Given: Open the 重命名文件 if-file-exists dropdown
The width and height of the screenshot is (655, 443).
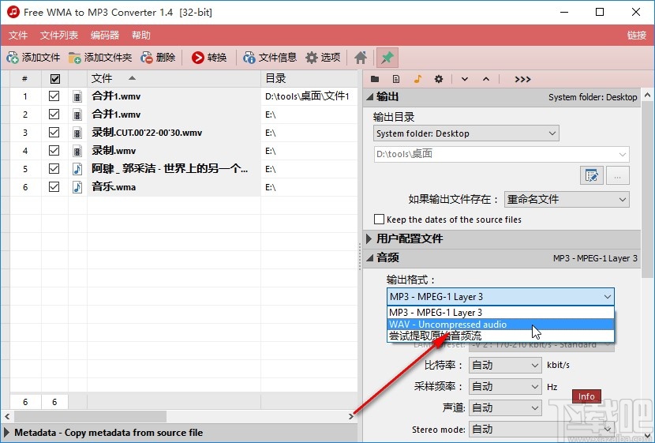Looking at the screenshot, I should coord(567,199).
